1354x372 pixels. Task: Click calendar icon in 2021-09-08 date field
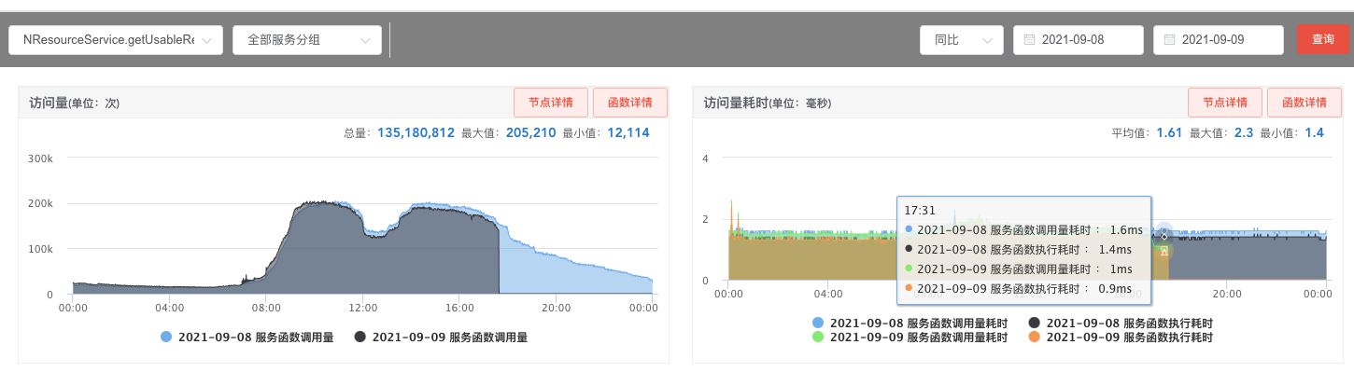click(x=1029, y=40)
